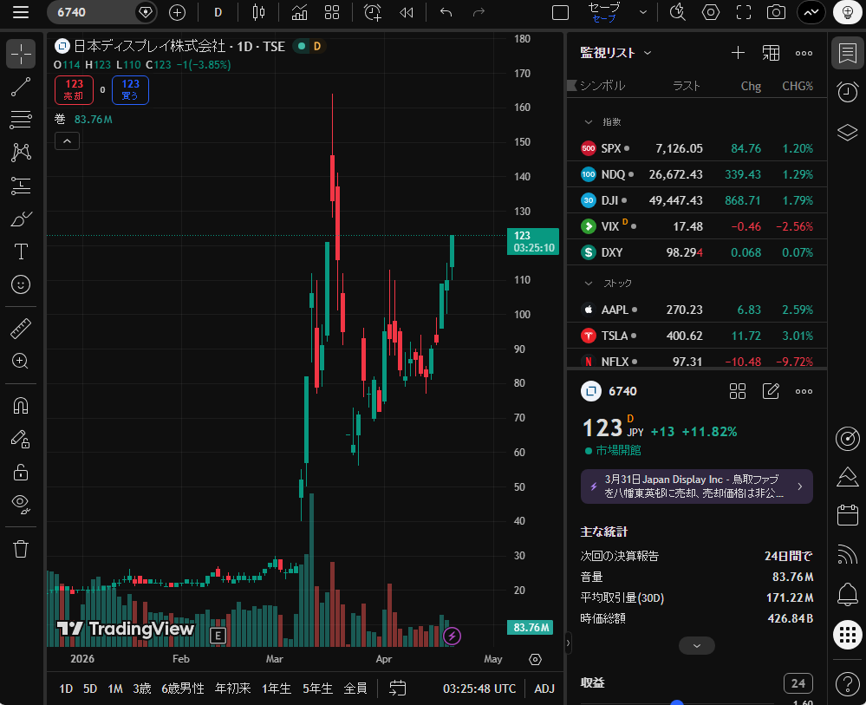Viewport: 866px width, 705px height.
Task: Switch to the 5D time range
Action: 90,689
